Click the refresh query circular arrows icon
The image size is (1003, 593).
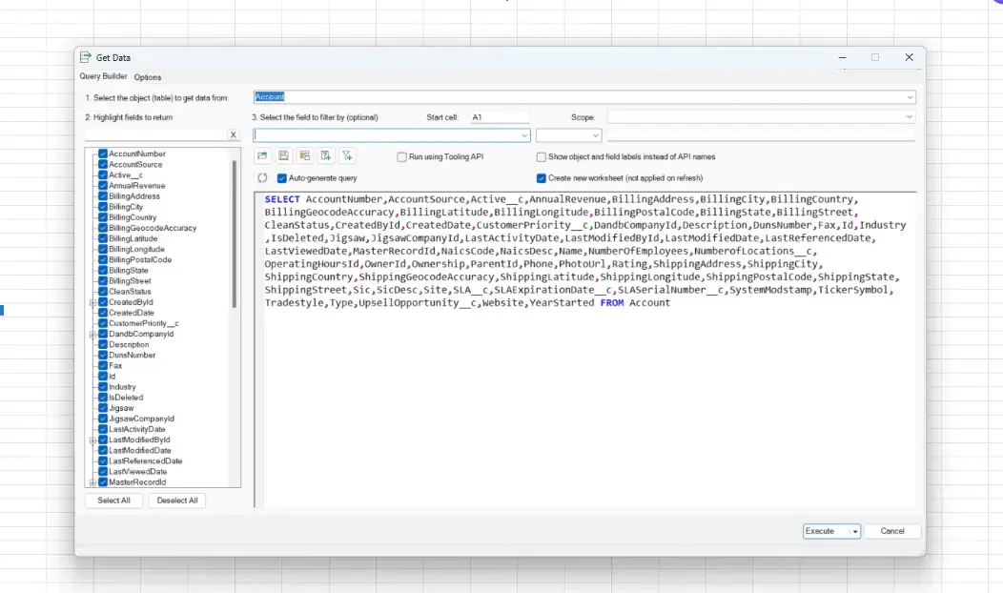click(x=262, y=178)
